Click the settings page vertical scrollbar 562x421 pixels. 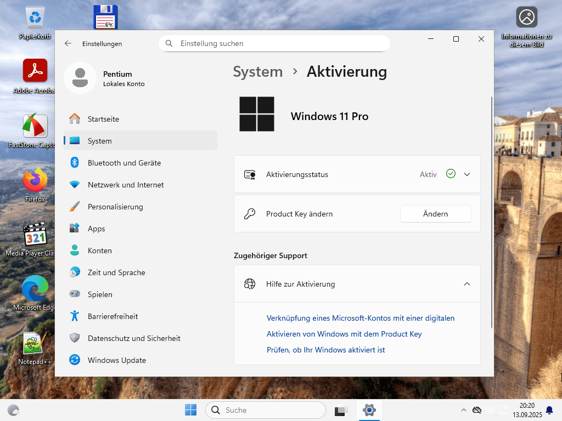pyautogui.click(x=491, y=212)
